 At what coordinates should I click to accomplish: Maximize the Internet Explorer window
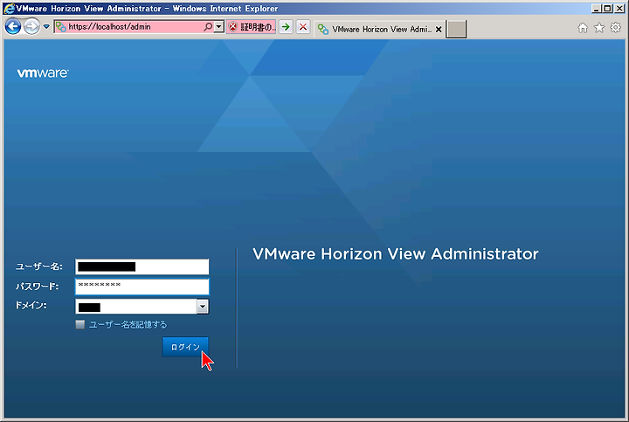(x=607, y=9)
